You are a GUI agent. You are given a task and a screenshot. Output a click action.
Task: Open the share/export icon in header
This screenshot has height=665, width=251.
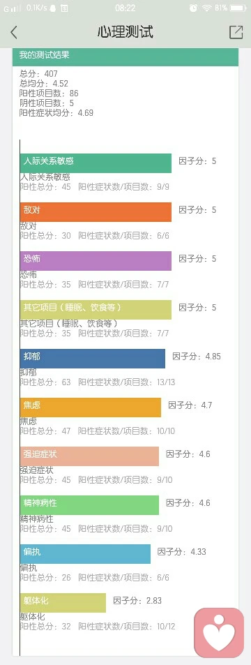236,32
